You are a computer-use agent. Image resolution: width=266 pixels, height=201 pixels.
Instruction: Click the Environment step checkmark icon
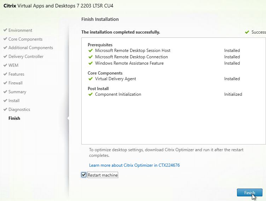tap(5, 30)
